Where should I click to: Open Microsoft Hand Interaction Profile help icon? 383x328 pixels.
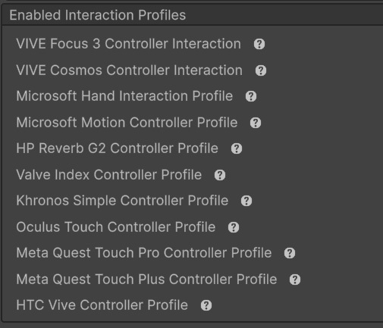pyautogui.click(x=251, y=96)
